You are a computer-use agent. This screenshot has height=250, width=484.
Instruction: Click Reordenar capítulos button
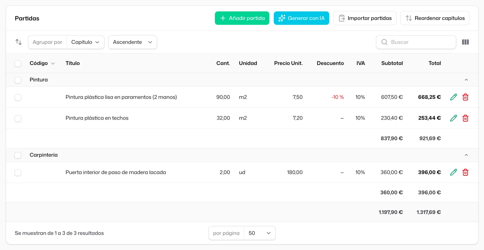(435, 18)
